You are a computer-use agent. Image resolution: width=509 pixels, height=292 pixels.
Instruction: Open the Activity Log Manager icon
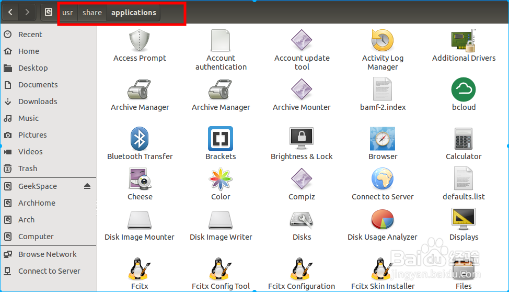(x=383, y=40)
